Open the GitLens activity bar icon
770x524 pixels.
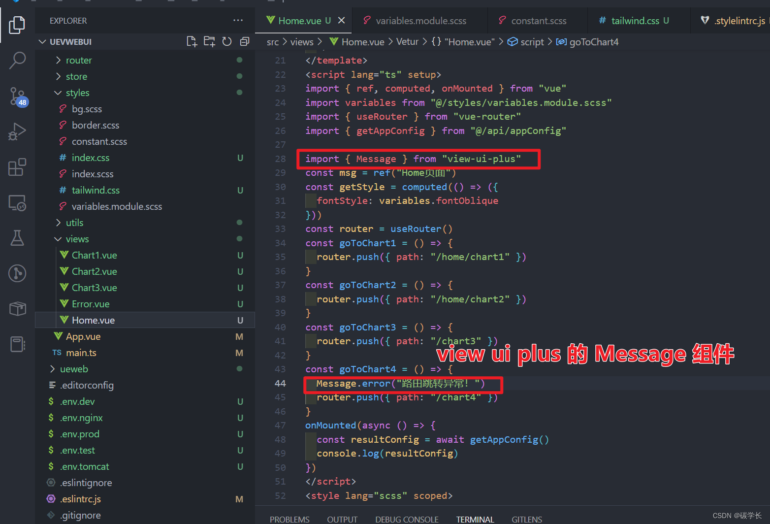17,273
